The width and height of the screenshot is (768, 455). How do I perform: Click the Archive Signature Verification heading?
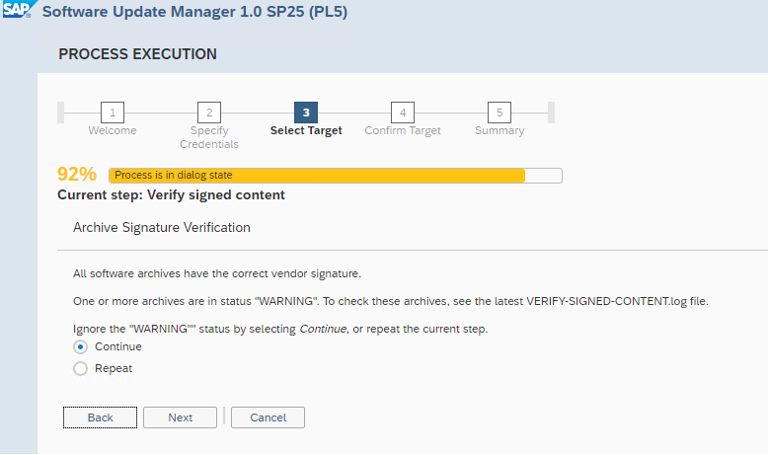pos(162,228)
